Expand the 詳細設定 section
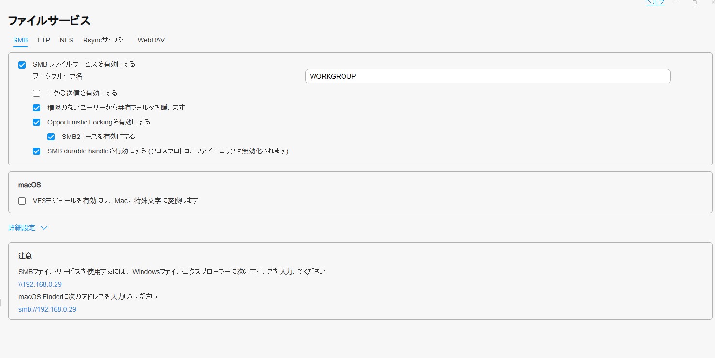 (28, 228)
